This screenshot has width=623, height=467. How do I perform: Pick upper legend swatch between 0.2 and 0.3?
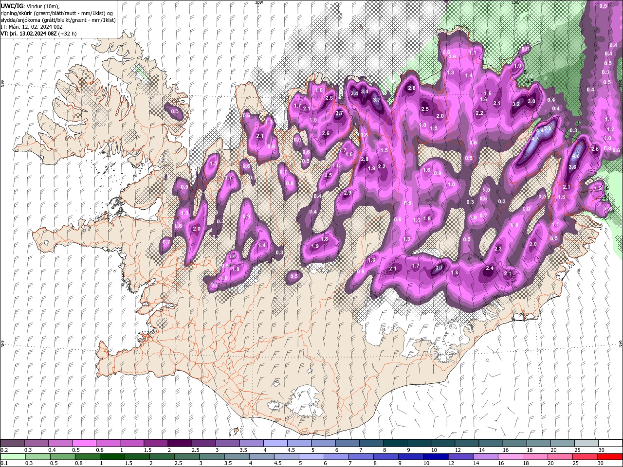pos(12,443)
